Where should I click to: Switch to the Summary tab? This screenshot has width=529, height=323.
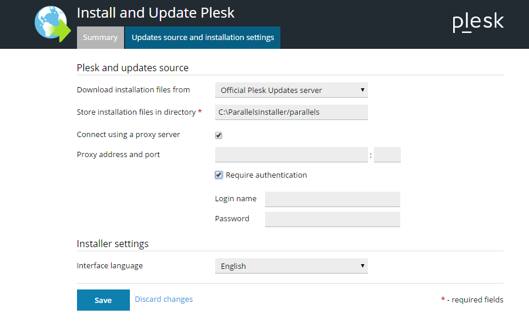(x=100, y=38)
